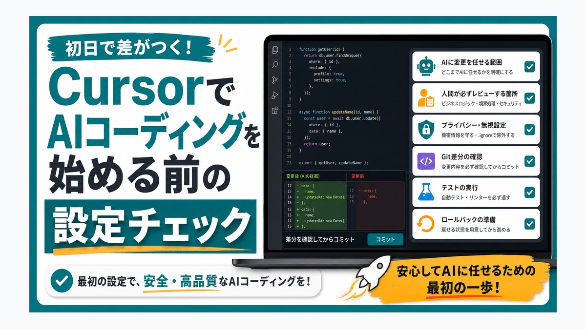Open the Run and Debug icon
This screenshot has height=329, width=586.
[x=275, y=95]
